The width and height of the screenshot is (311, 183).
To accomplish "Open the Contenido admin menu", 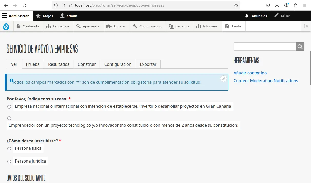I will pos(28,26).
